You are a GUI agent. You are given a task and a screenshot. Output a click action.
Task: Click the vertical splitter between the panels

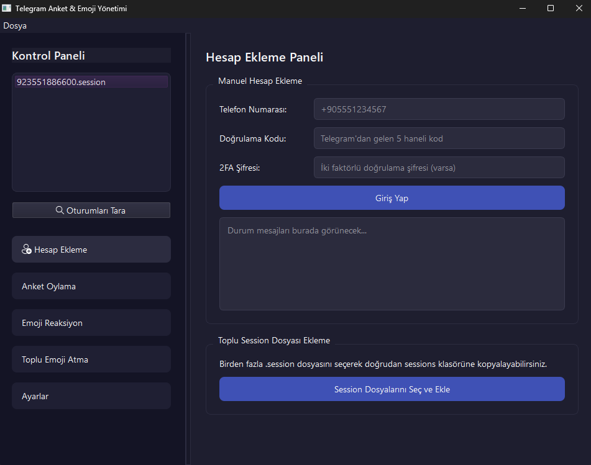[x=188, y=248]
